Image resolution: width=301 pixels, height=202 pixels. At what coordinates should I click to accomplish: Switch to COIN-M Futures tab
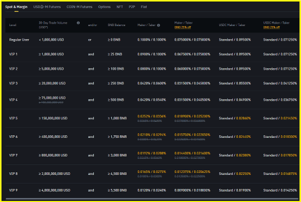tap(79, 7)
